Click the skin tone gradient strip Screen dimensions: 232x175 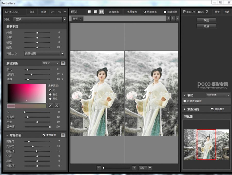click(x=27, y=106)
